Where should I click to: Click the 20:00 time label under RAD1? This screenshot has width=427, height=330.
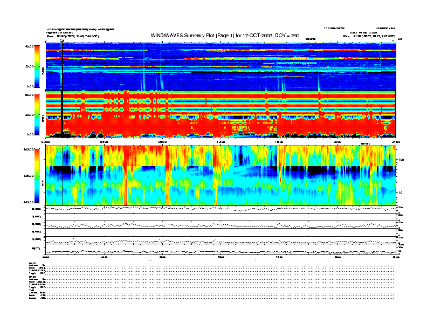pyautogui.click(x=338, y=142)
